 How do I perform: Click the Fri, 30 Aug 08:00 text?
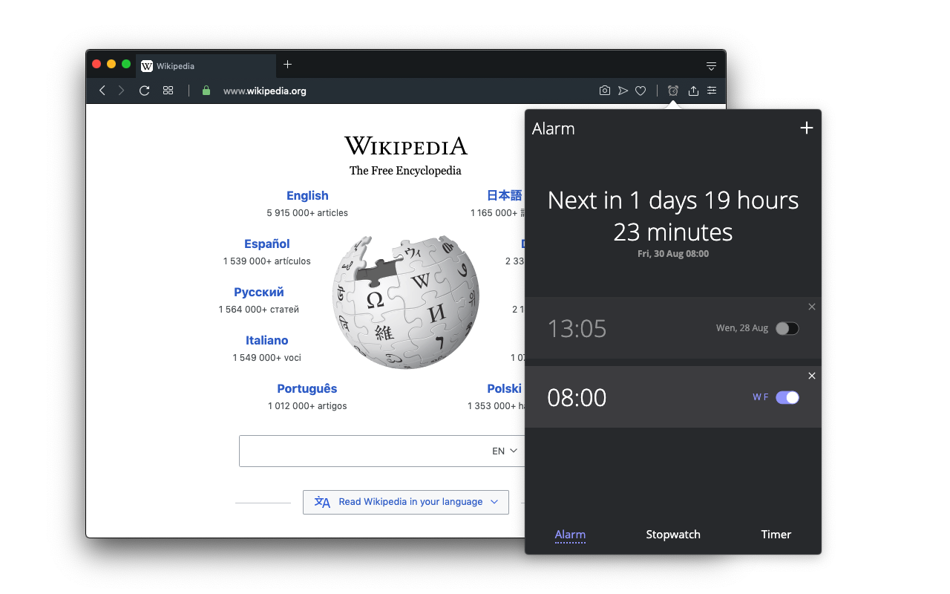click(673, 254)
